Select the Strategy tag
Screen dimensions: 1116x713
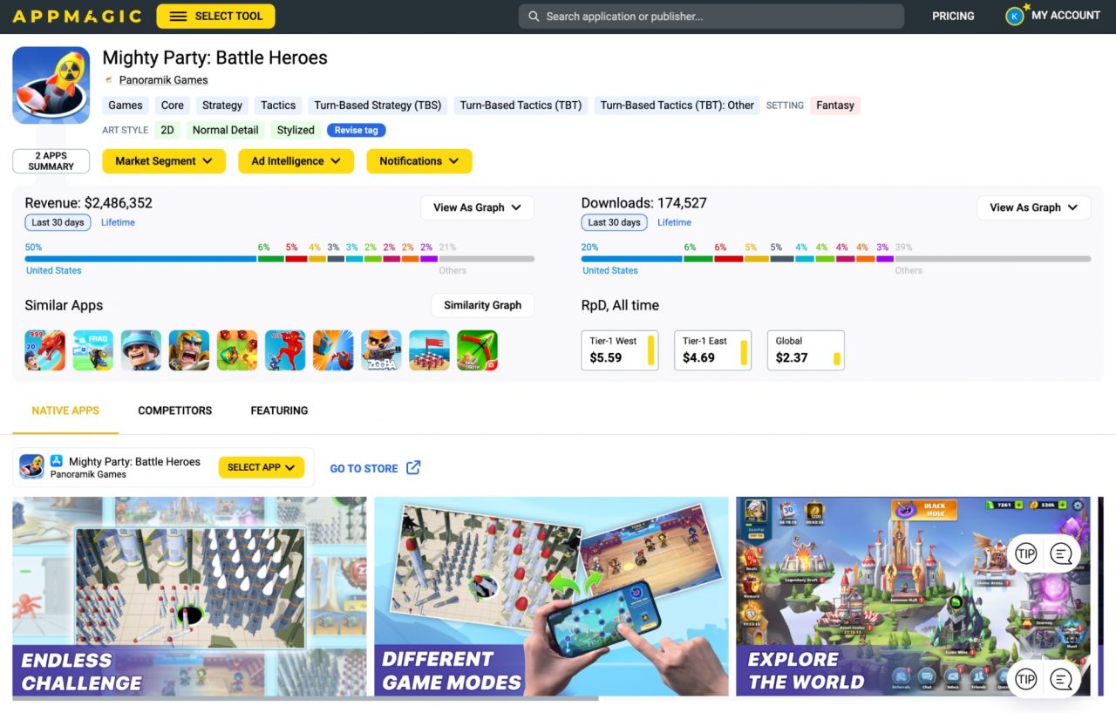pyautogui.click(x=222, y=105)
